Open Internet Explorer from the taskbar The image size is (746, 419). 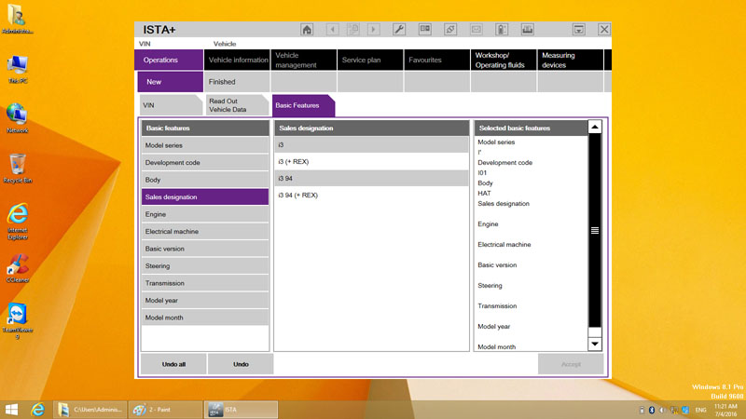coord(38,409)
